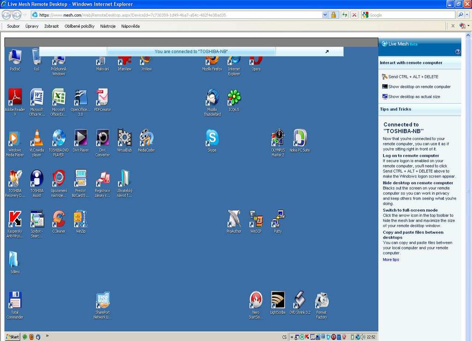Open the ICQ6.5 flower icon
472x341 pixels.
(x=234, y=100)
